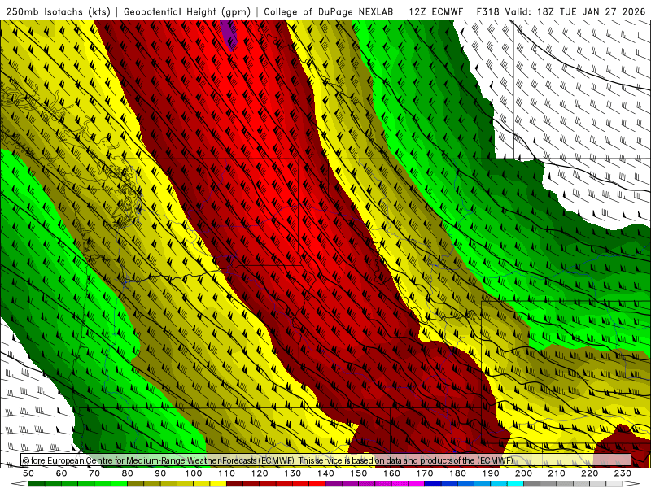Click the '50' value on the color scale
This screenshot has height=488, width=651.
click(x=28, y=473)
